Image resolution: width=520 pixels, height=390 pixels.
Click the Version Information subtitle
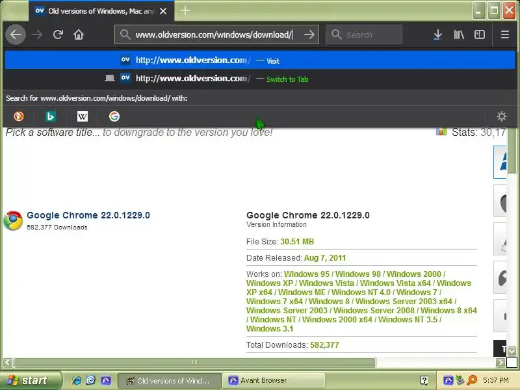coord(276,224)
